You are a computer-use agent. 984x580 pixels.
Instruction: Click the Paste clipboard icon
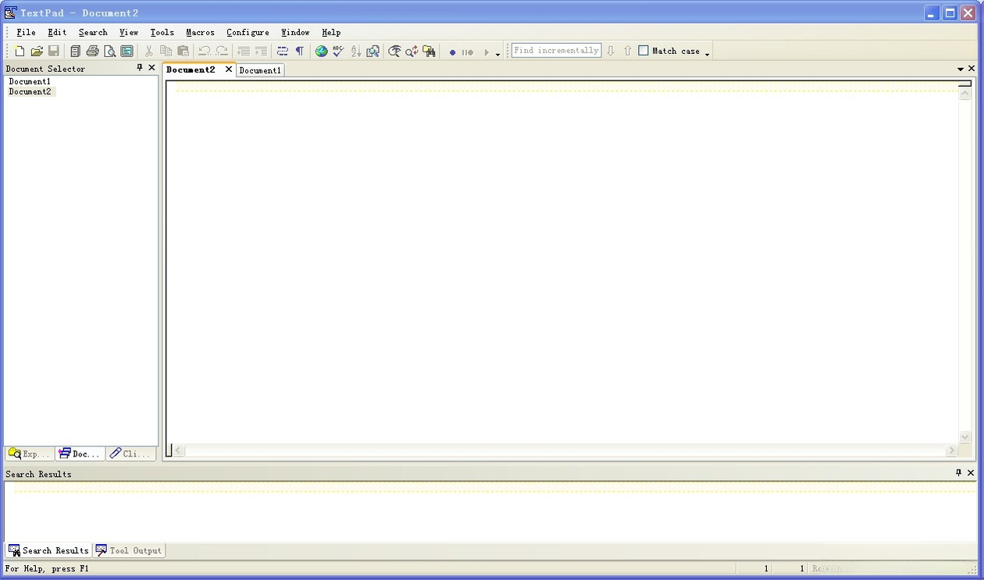[183, 51]
